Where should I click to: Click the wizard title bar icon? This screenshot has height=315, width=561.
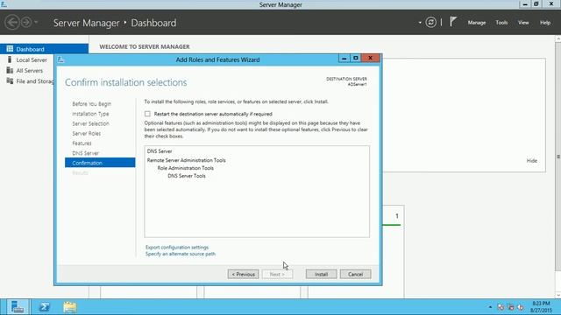[x=60, y=59]
